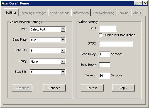
Task: Select the Troubleshooting tab
Action: click(x=104, y=13)
